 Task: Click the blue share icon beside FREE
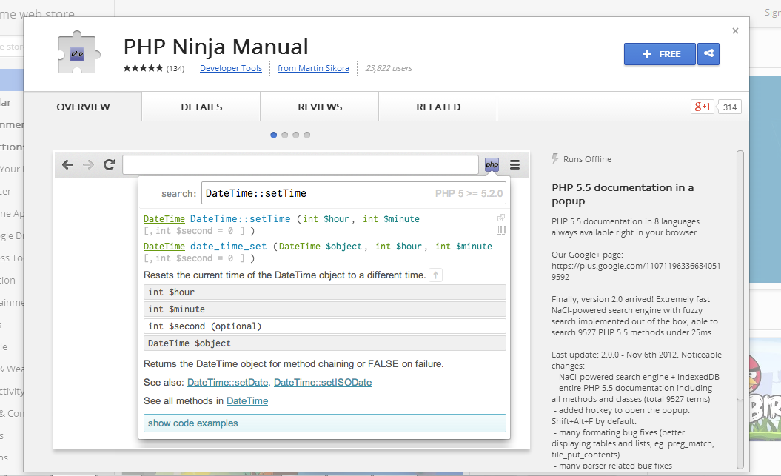pos(708,54)
